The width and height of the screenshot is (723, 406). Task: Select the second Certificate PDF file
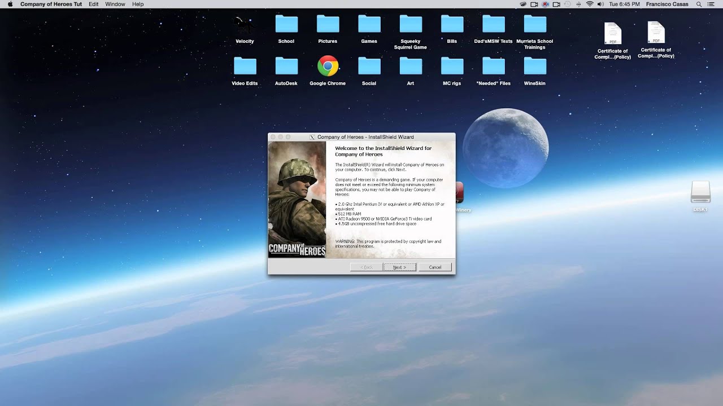point(656,33)
